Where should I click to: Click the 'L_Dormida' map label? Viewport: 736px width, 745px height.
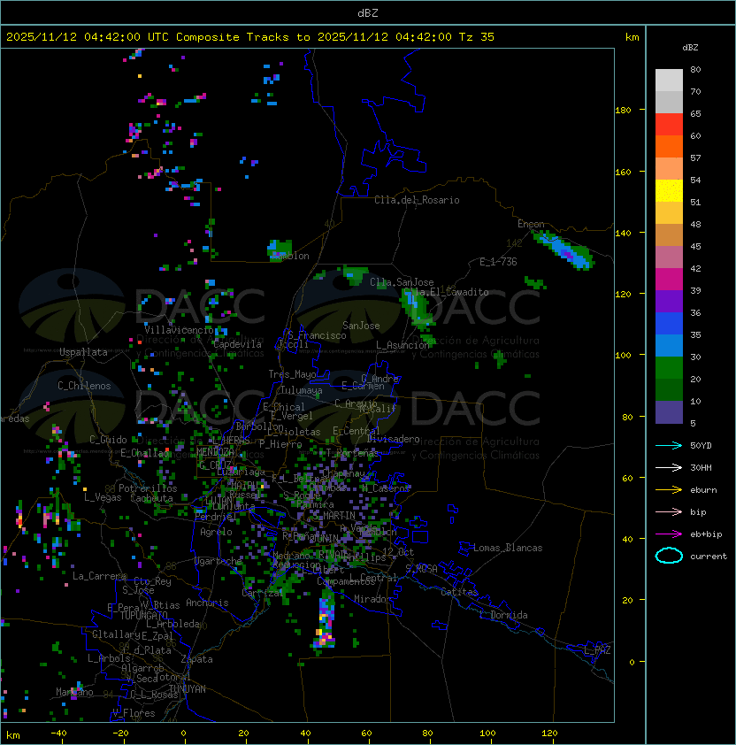pos(503,615)
